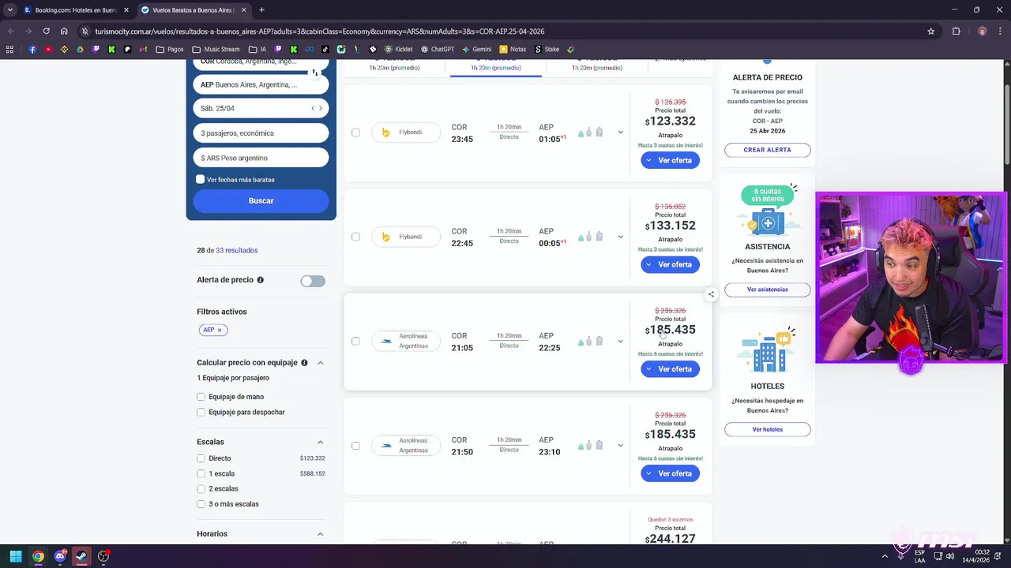Click the Crear alerta button
This screenshot has width=1011, height=568.
coord(767,149)
